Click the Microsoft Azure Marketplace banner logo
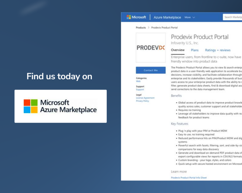Viewport: 242px width, 193px height. coord(60,106)
